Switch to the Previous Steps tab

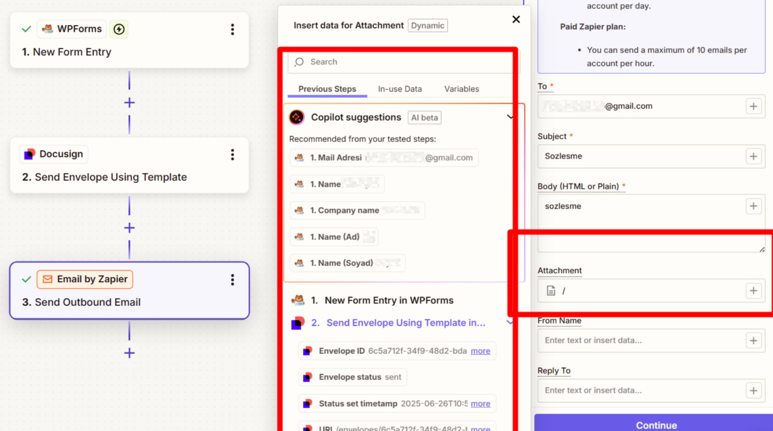(x=327, y=89)
